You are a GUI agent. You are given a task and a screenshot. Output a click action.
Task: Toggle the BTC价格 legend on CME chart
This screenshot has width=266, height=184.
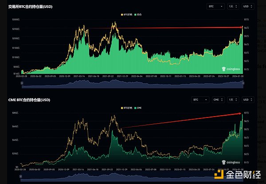click(x=128, y=109)
